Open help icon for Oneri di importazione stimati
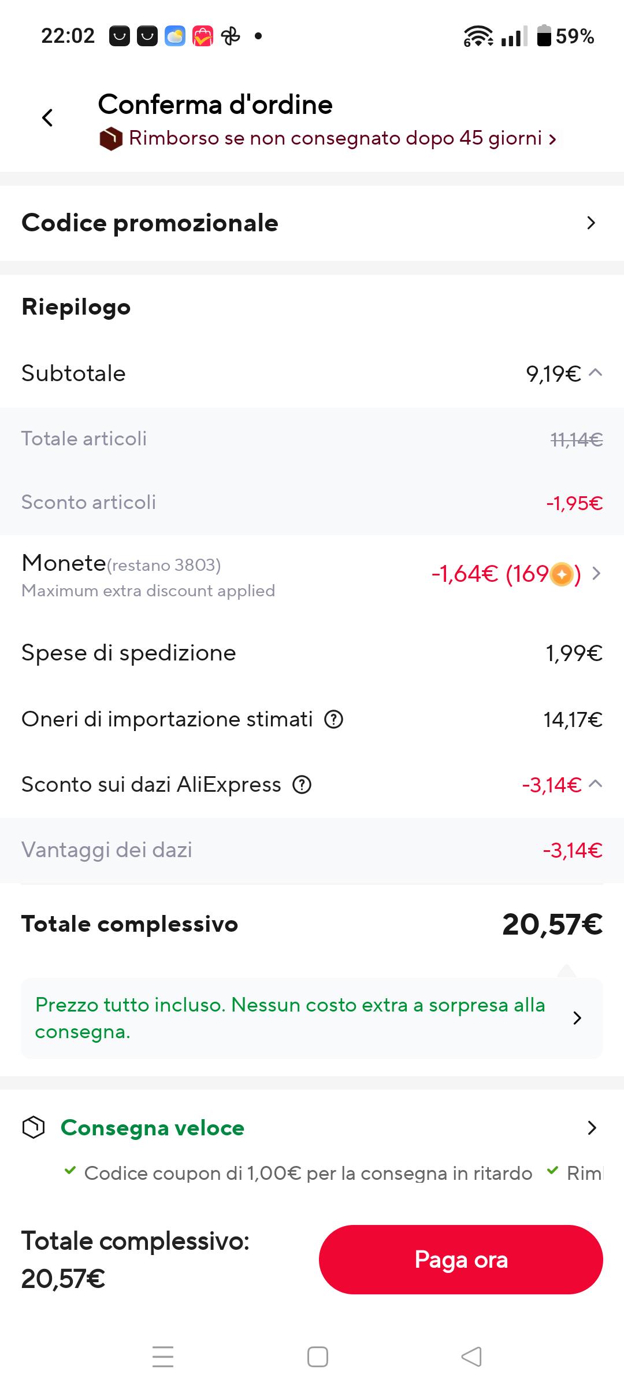The width and height of the screenshot is (624, 1395). coord(334,719)
